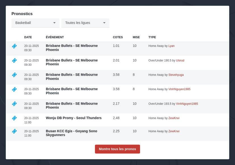The height and width of the screenshot is (165, 235).
Task: Open VinhNguyen1985 link on Over/Under 193.5 row
Action: tap(187, 104)
